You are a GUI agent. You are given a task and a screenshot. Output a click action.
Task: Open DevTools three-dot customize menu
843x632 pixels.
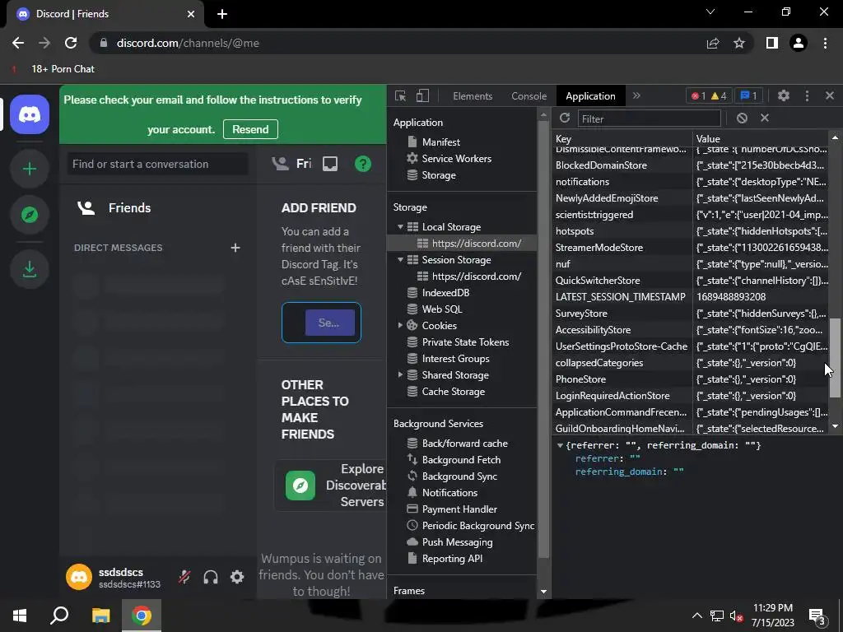click(x=807, y=95)
